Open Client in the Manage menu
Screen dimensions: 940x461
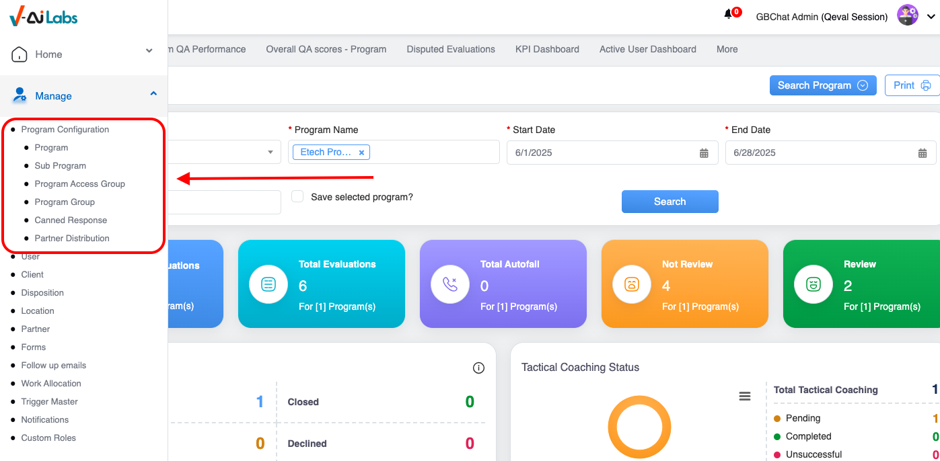pos(32,275)
